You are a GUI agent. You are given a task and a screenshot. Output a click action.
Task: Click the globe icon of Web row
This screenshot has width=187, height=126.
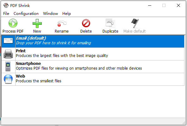(x=8, y=79)
